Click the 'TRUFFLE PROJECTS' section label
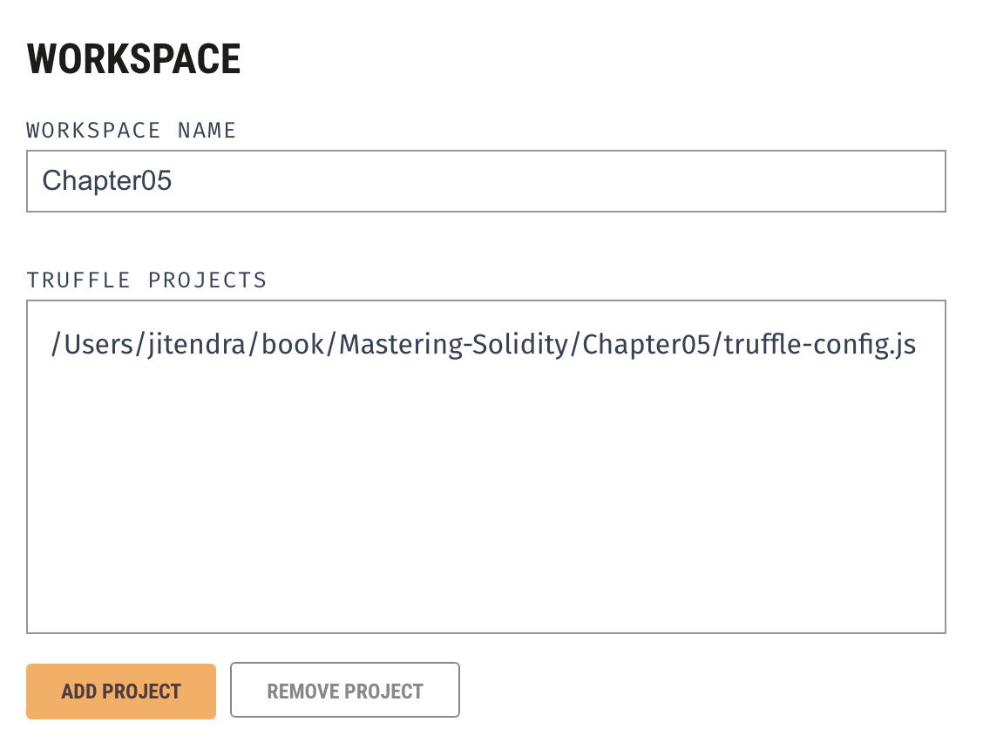Screen dimensions: 983x749 point(146,280)
